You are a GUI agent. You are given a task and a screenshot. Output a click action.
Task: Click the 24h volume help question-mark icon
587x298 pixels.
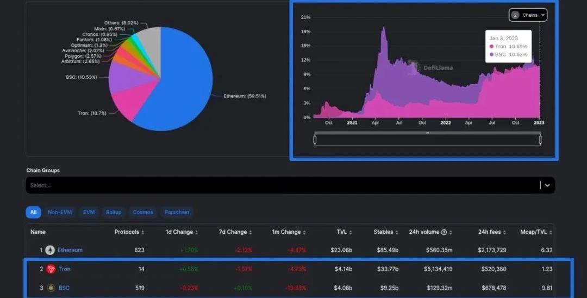coord(444,232)
